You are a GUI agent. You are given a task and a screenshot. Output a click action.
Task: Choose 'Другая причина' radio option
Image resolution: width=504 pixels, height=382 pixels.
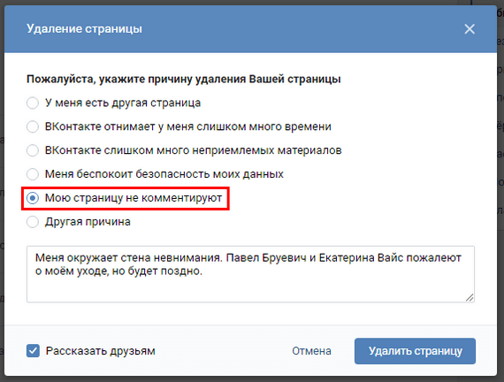[33, 222]
